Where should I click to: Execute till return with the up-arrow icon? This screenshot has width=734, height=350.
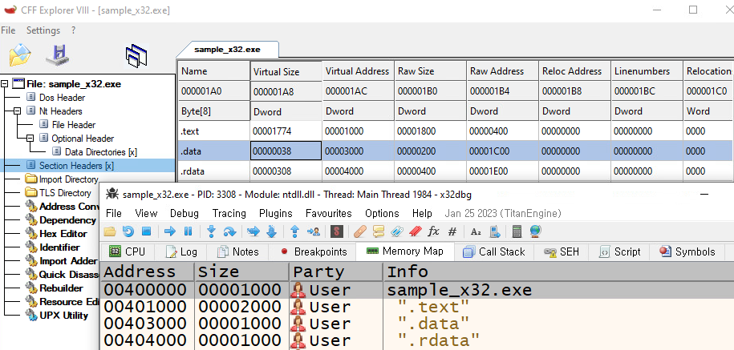(x=295, y=231)
